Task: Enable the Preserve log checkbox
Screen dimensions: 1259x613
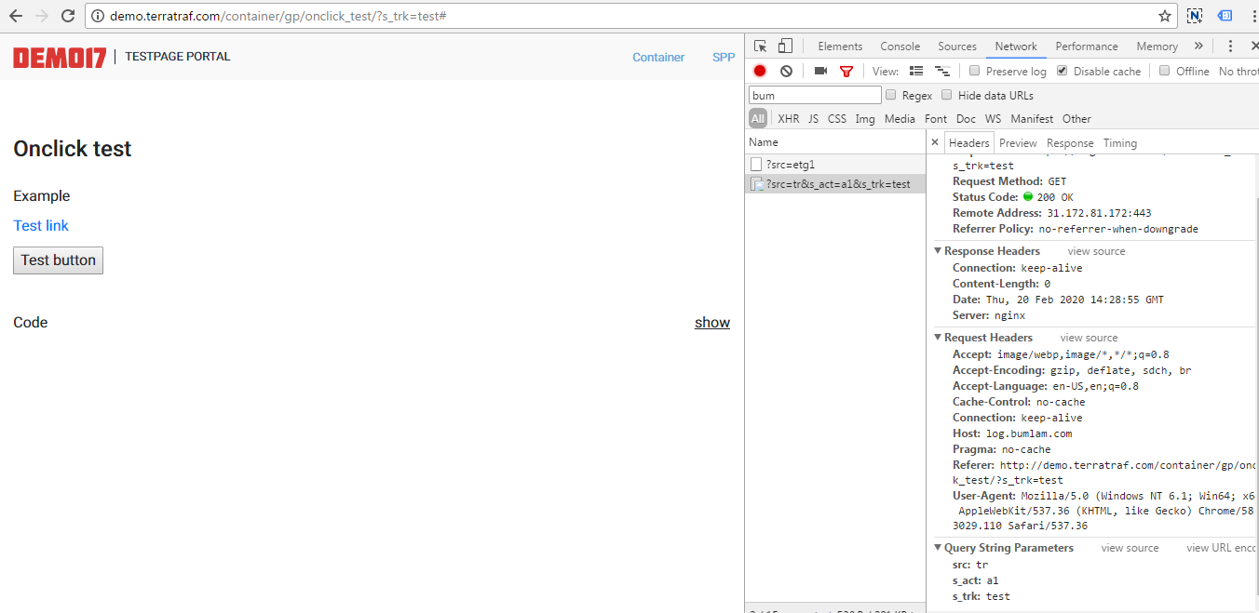Action: coord(975,71)
